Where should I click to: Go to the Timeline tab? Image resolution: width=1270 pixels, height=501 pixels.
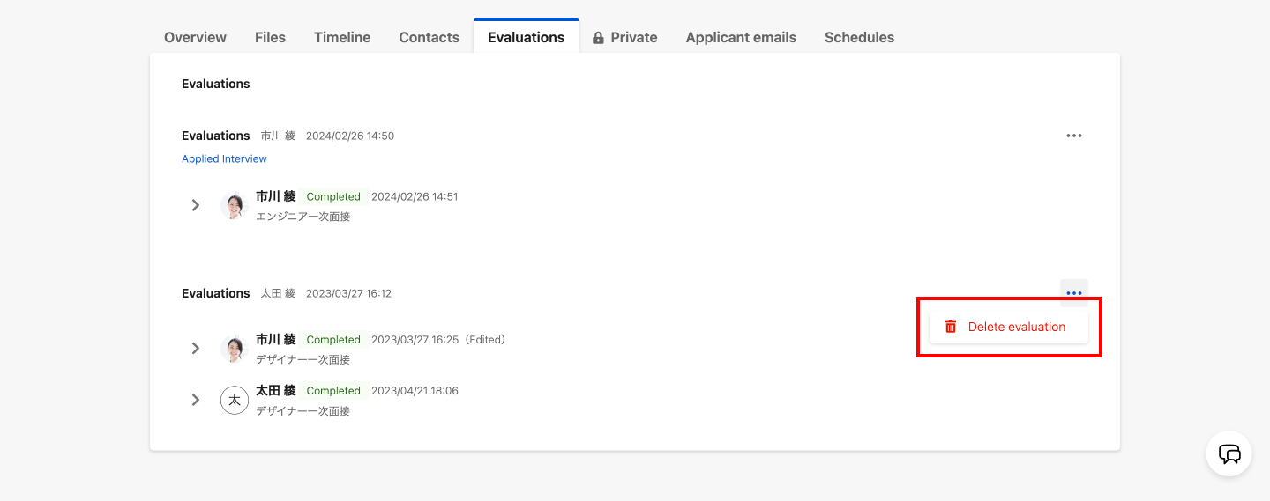(x=342, y=37)
